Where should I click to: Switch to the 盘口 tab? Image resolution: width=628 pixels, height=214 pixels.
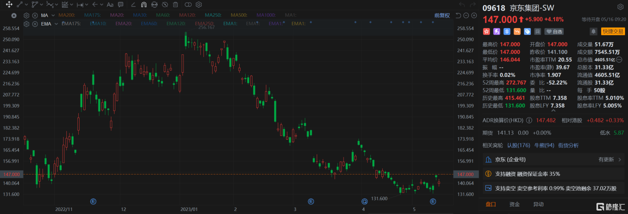click(490, 204)
